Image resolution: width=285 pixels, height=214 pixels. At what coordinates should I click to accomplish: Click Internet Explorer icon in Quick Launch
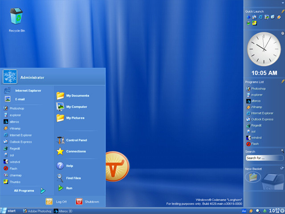point(261,17)
